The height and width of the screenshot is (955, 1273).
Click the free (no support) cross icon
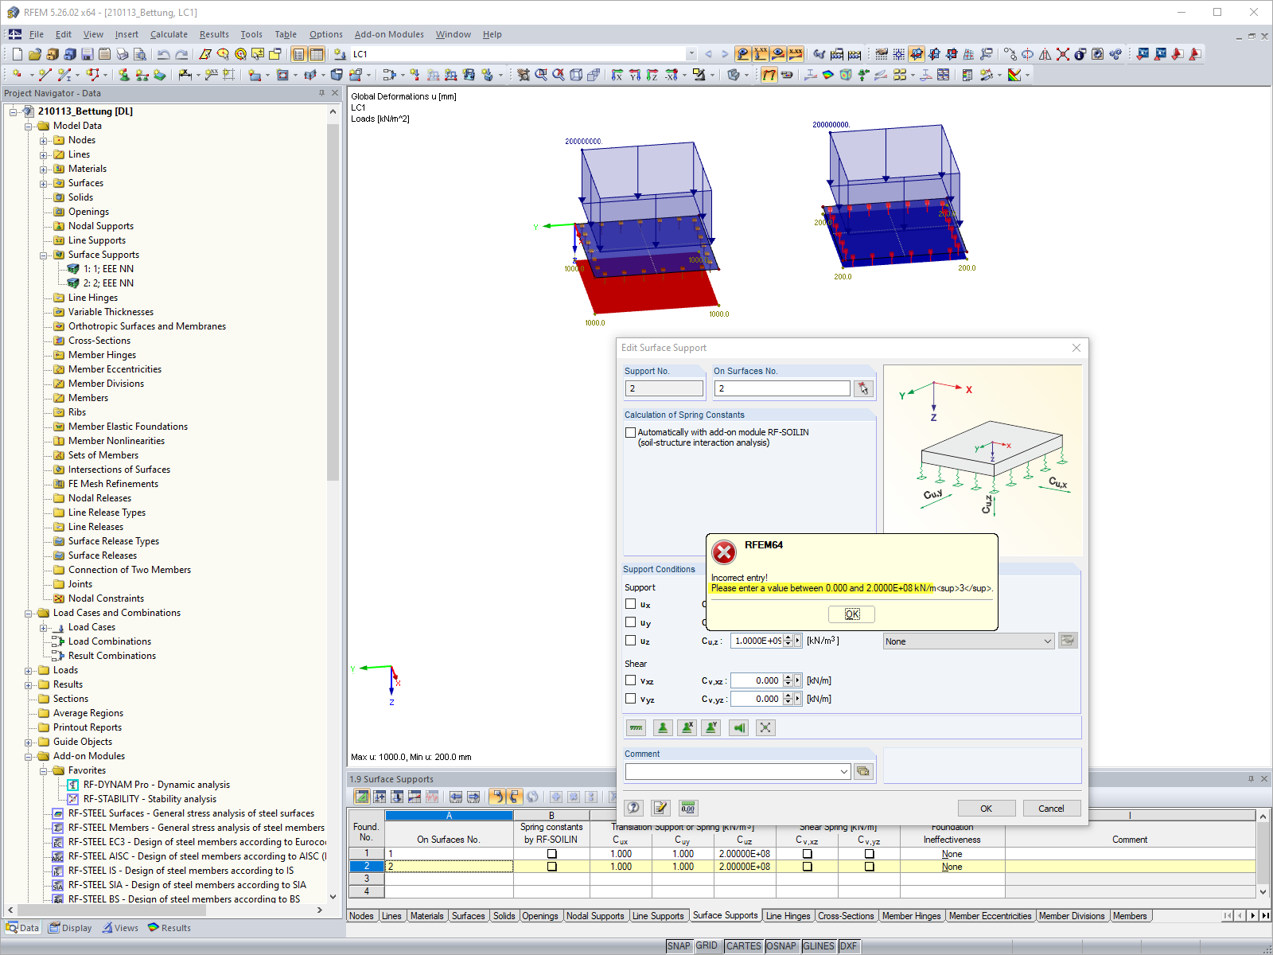pos(765,727)
